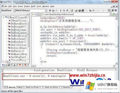Viewport: 120px width, 93px height.
Task: Click the WizardBar filter stepper
Action: click(39, 14)
